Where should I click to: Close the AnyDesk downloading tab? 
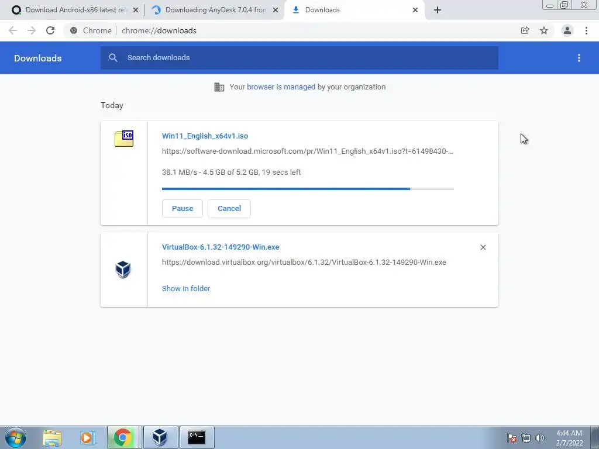(276, 10)
